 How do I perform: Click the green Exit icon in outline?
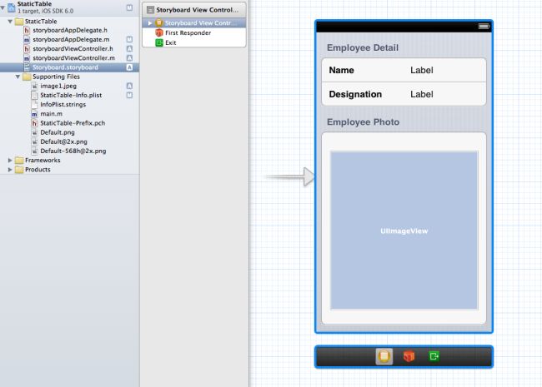tap(159, 42)
